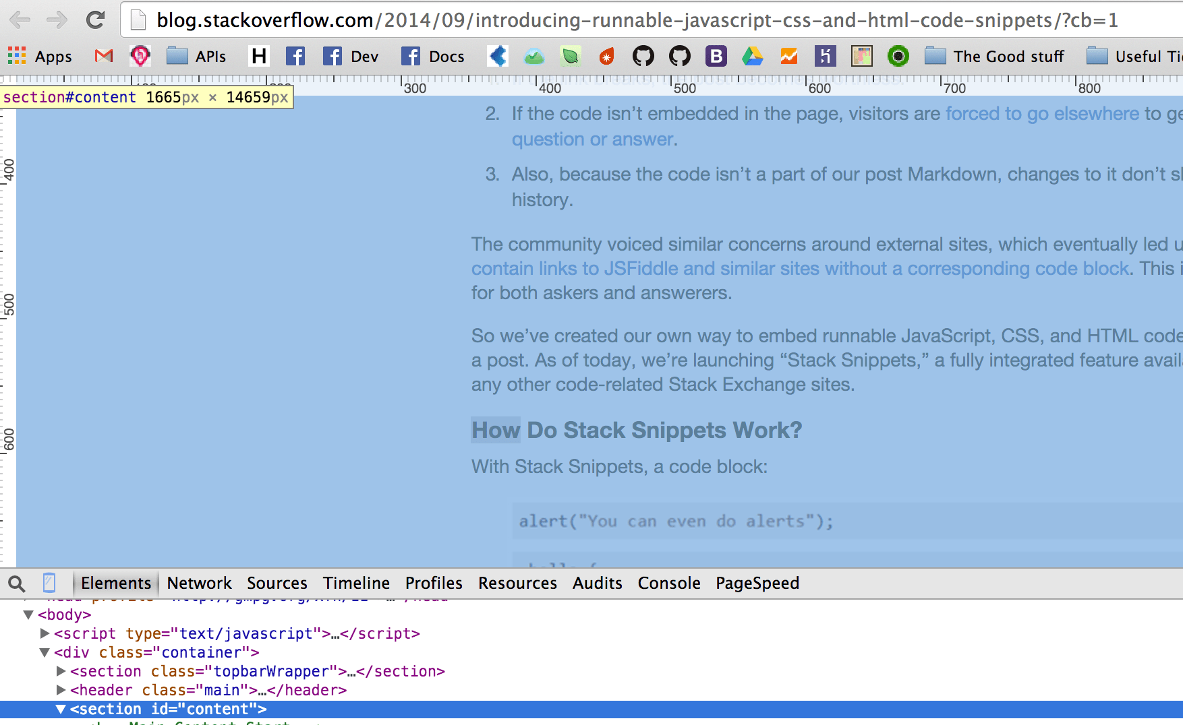Click the 'How Do Stack Snippets Work?' heading
The width and height of the screenshot is (1183, 725).
[637, 430]
